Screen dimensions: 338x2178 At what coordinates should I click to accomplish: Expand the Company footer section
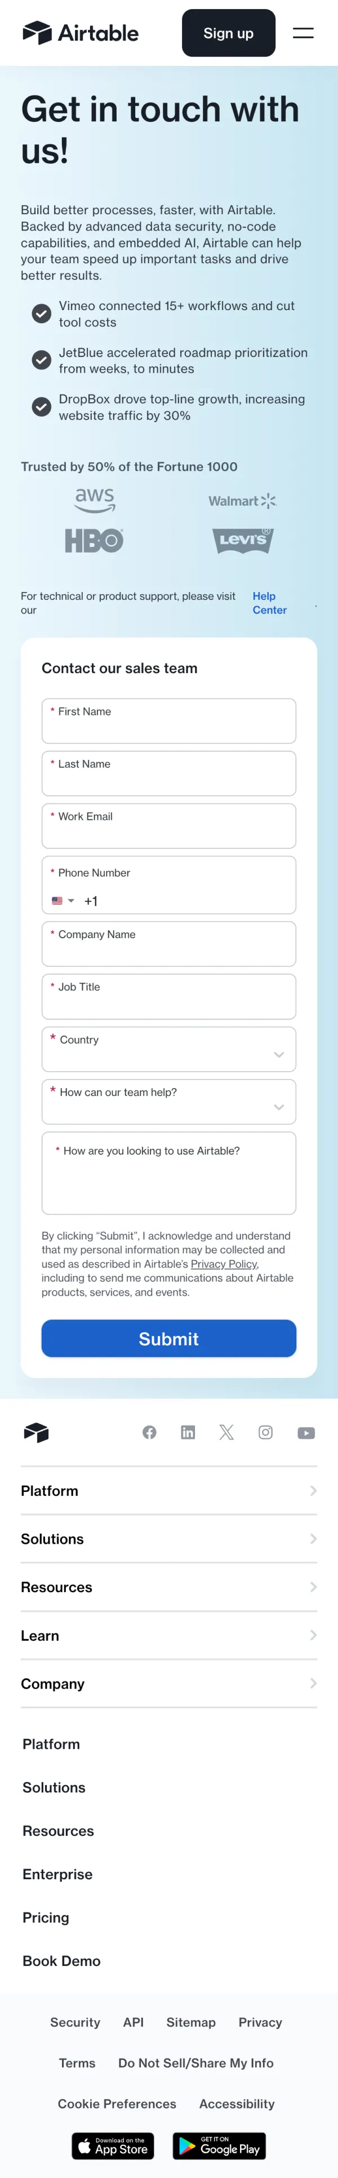tap(169, 1684)
